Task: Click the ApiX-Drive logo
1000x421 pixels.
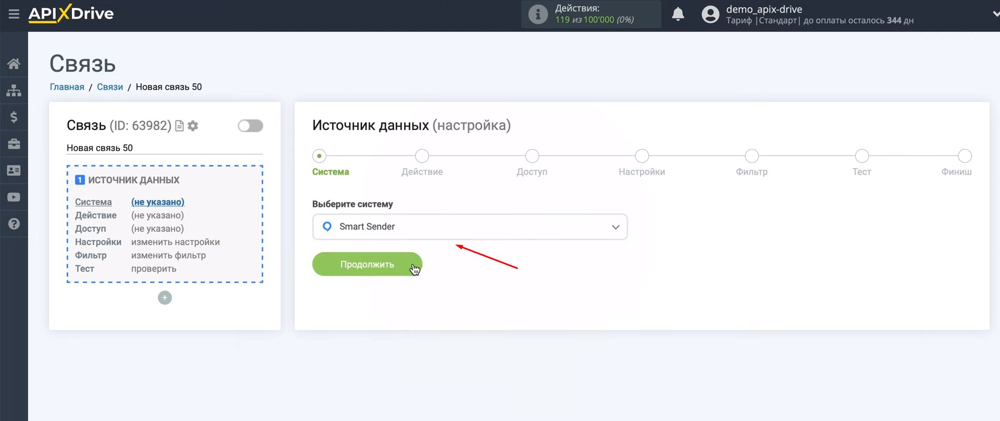Action: tap(71, 13)
